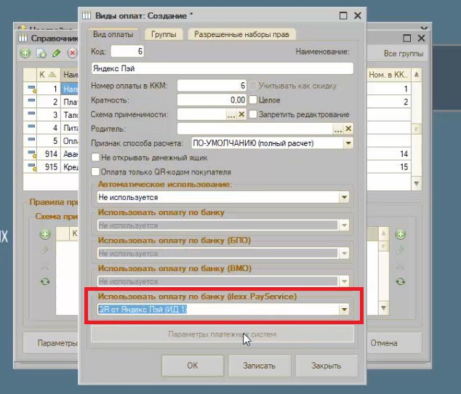The height and width of the screenshot is (394, 461).
Task: Expand Признак способа расчета dropdown
Action: 348,143
